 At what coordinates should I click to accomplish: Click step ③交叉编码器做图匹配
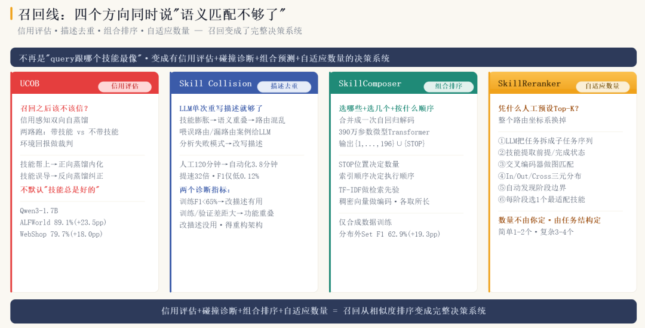point(536,164)
